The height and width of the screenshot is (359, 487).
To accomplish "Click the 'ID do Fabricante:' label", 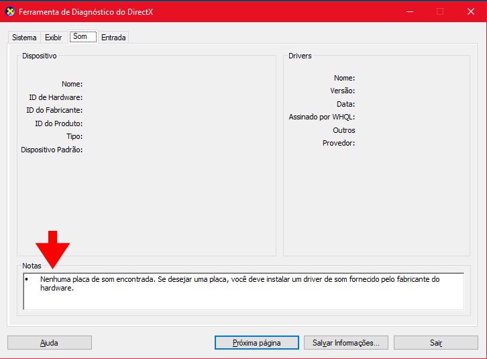I will [x=54, y=110].
